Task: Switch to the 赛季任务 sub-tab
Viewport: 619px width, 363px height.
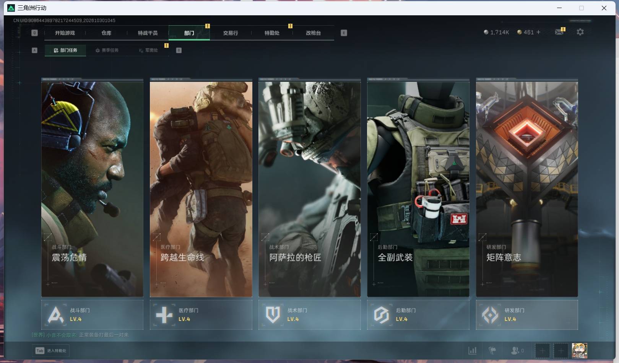Action: coord(107,50)
